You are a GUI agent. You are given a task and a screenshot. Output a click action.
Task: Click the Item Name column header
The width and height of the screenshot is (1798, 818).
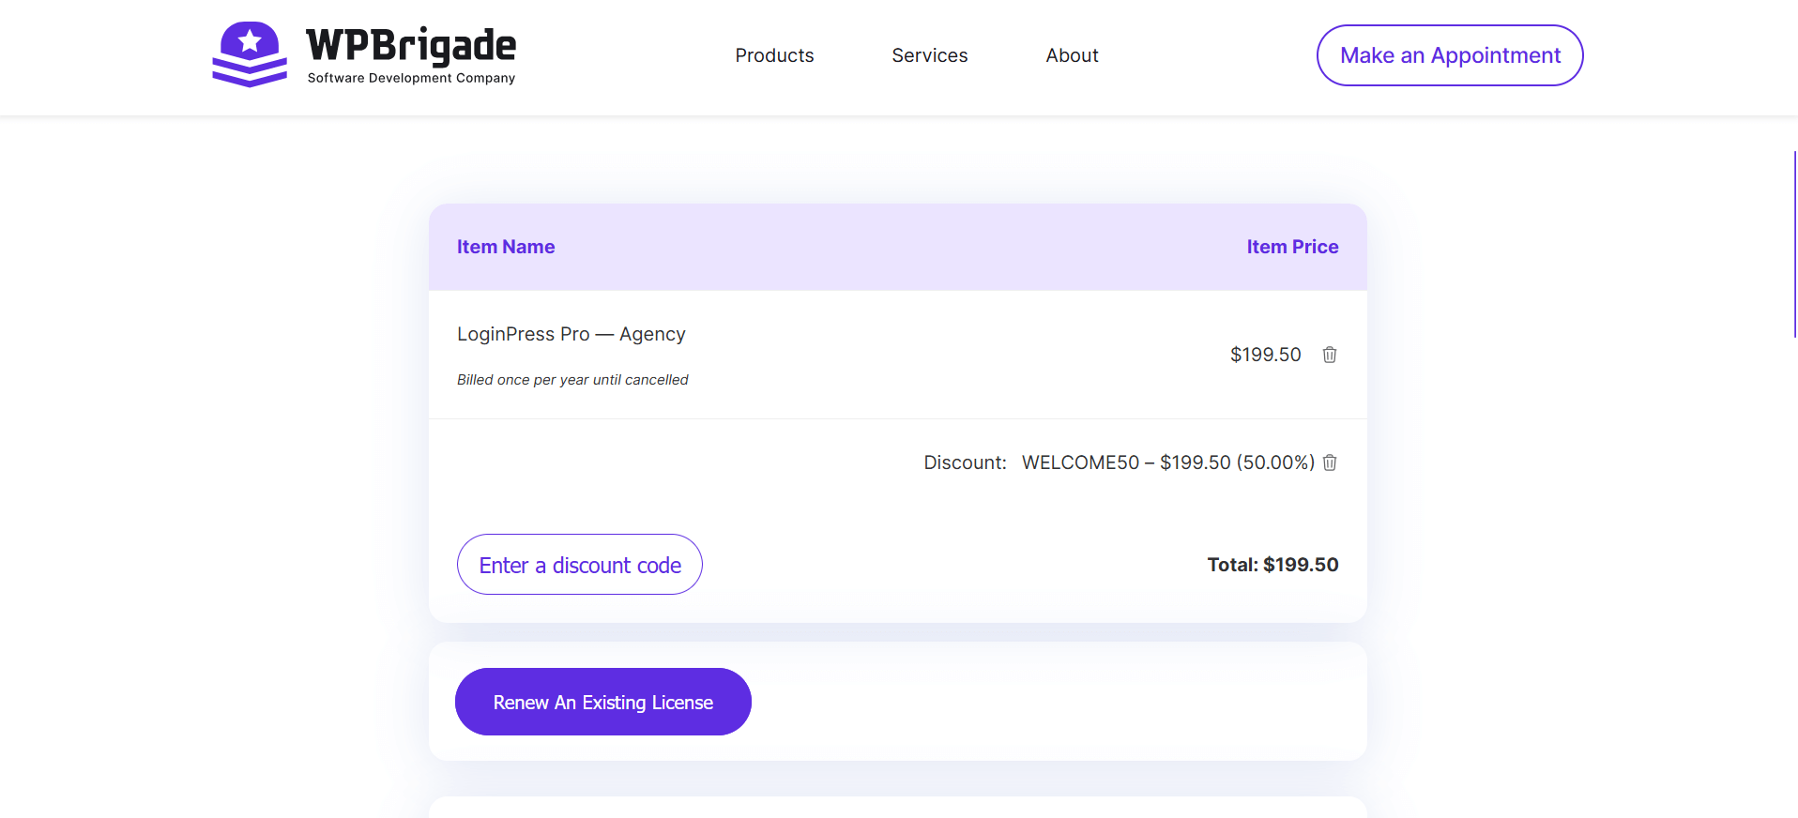point(506,247)
